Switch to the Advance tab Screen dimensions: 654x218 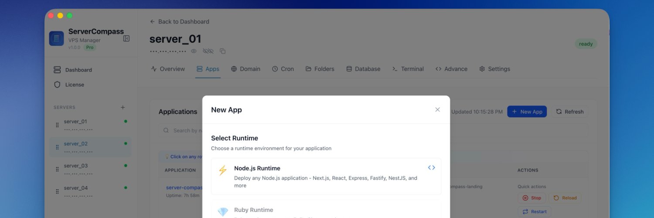[451, 69]
